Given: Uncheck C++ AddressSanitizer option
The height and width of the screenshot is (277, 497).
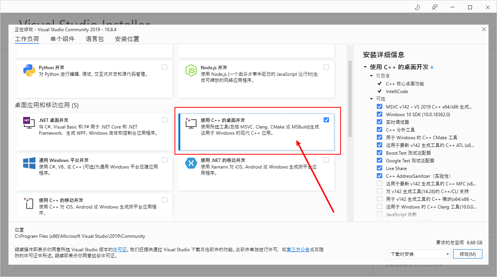Looking at the screenshot, I should point(379,176).
